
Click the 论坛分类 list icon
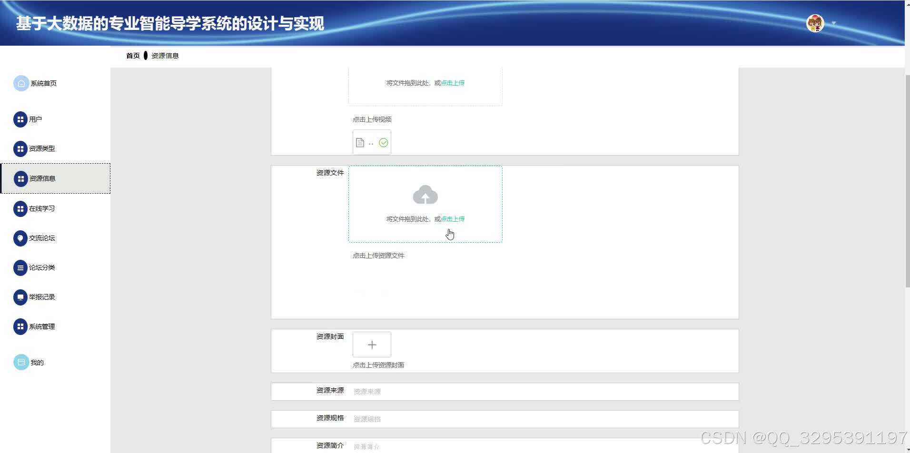coord(20,267)
